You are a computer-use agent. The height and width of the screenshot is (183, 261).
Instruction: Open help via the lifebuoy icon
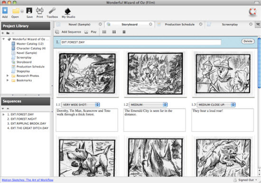(x=252, y=12)
